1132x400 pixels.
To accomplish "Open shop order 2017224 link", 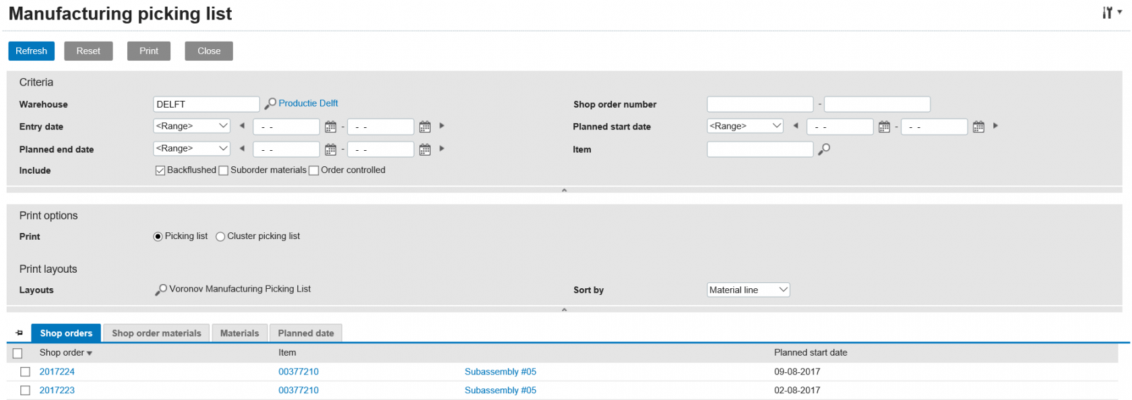I will point(57,372).
